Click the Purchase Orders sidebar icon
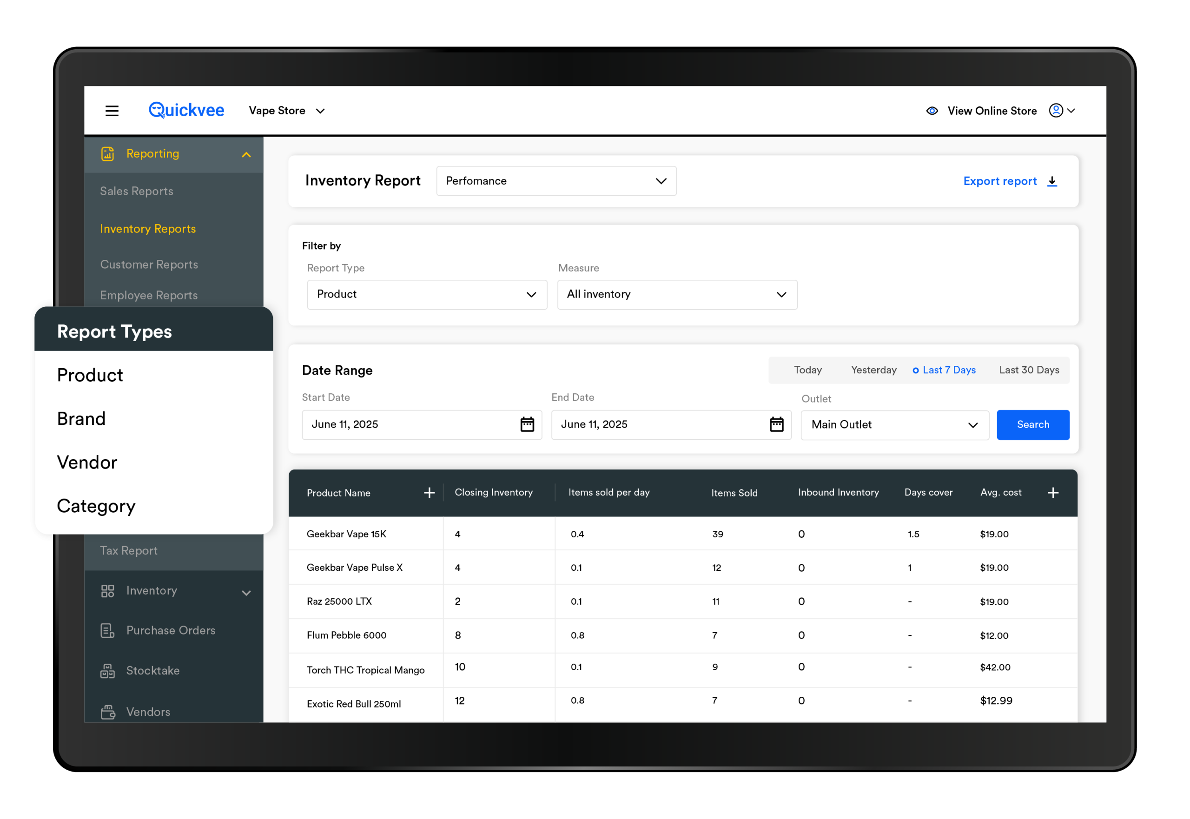Image resolution: width=1190 pixels, height=819 pixels. (108, 631)
